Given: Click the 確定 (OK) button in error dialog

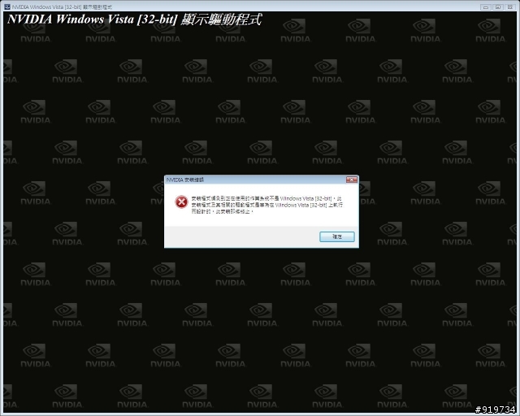Looking at the screenshot, I should click(x=337, y=236).
